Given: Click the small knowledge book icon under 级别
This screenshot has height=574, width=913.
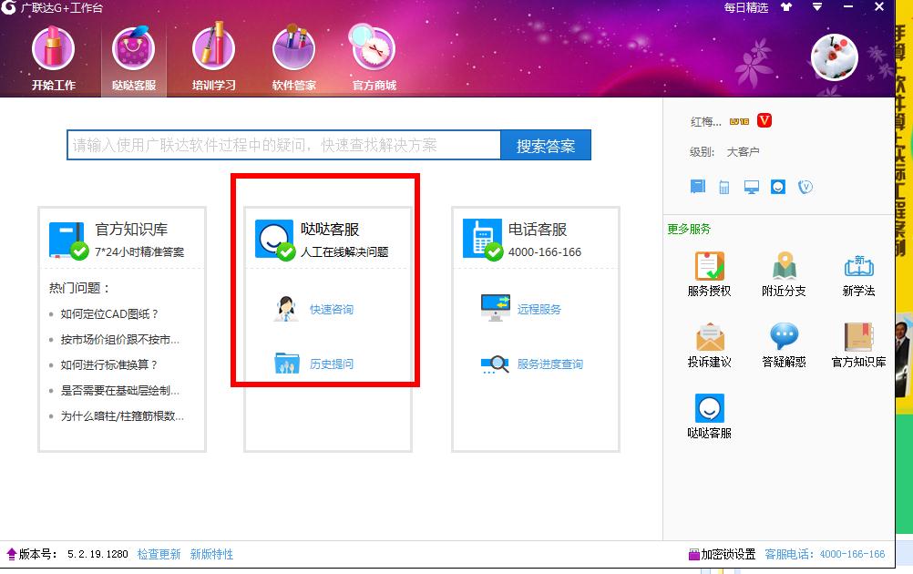Looking at the screenshot, I should (x=698, y=186).
